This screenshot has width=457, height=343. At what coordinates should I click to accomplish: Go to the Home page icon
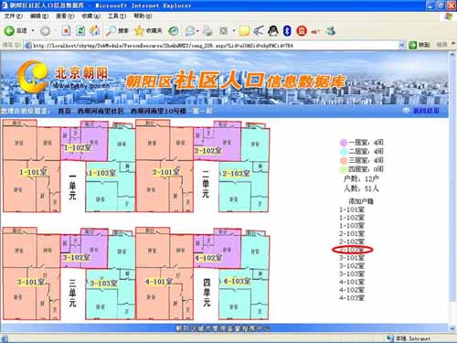pos(95,31)
